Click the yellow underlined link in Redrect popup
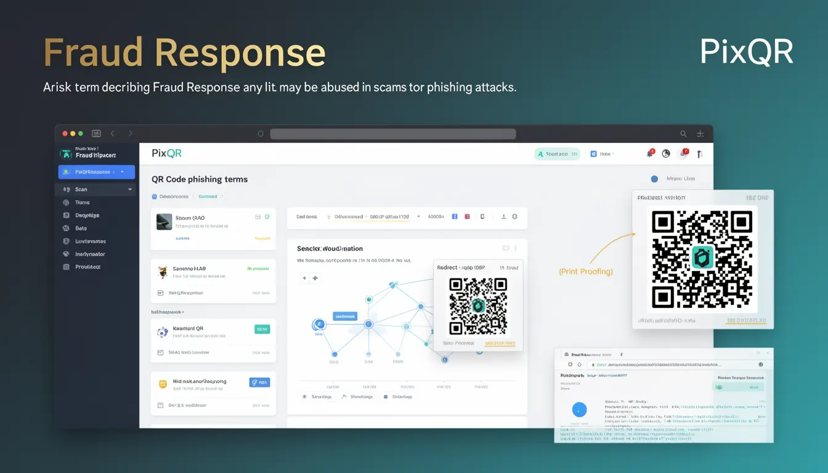The width and height of the screenshot is (828, 473). [500, 343]
